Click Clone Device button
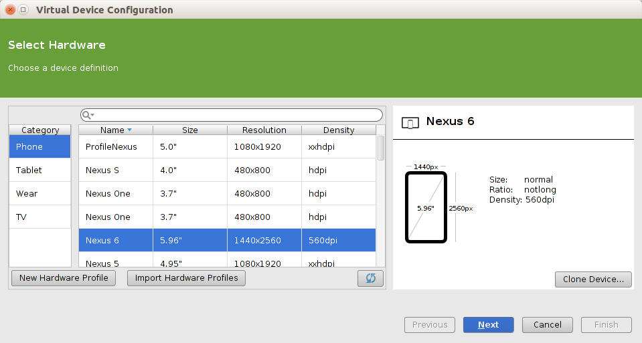This screenshot has width=642, height=343. point(593,279)
